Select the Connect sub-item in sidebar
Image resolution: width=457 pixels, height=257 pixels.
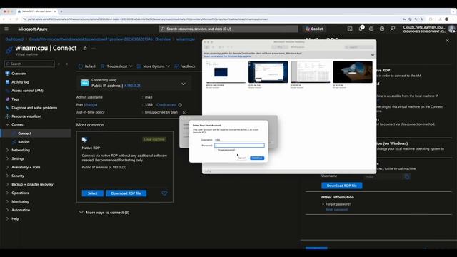[x=24, y=133]
